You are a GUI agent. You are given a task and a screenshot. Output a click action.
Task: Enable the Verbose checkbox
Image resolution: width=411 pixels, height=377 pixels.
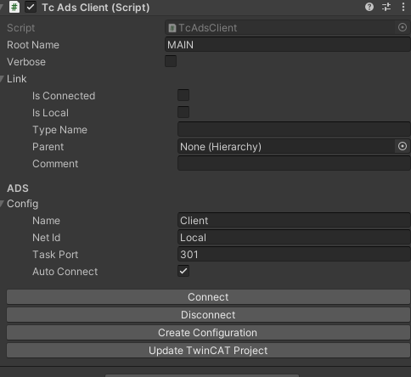click(171, 61)
